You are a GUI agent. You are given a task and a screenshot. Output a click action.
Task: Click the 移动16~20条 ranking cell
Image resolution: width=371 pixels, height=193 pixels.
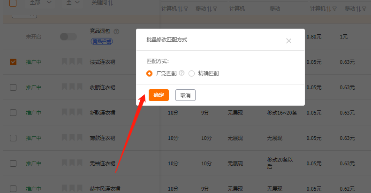tap(282, 113)
